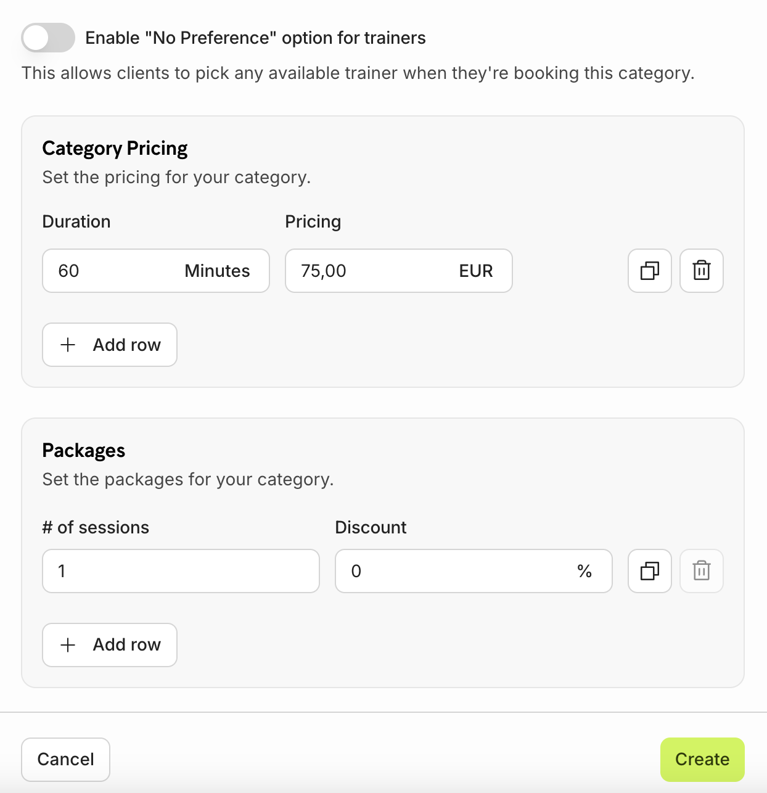
Task: Delete the Category Pricing row
Action: [701, 271]
